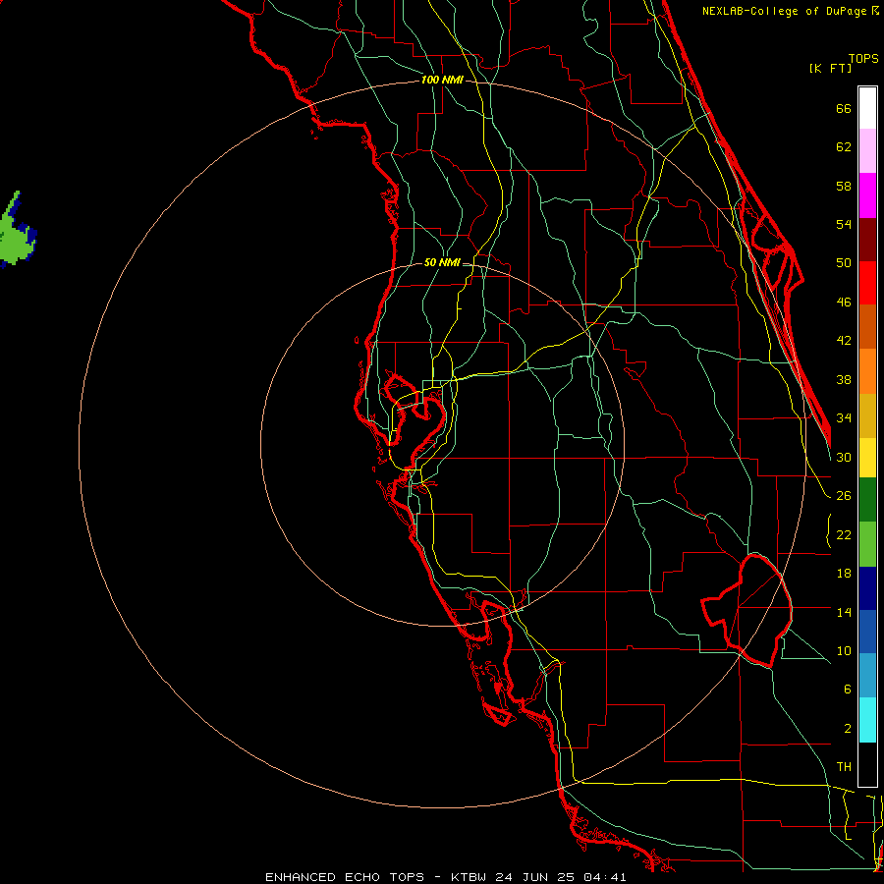This screenshot has width=884, height=884.
Task: Click the "04:41" timestamp
Action: (604, 877)
